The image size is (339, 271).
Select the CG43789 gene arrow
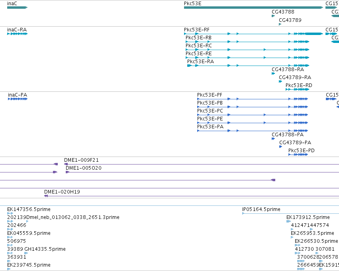pyautogui.click(x=280, y=24)
